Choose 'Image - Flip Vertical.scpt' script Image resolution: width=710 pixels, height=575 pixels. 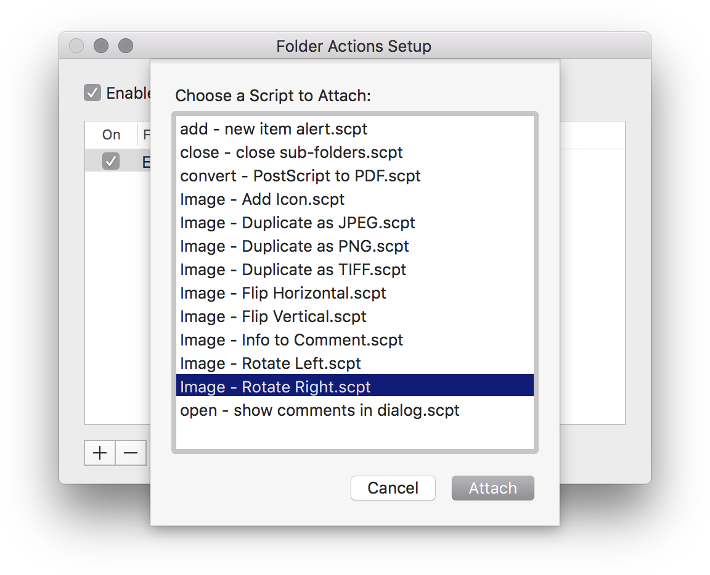(x=273, y=316)
